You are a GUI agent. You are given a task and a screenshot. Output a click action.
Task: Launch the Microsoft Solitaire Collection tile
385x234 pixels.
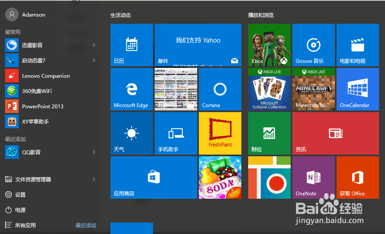(x=269, y=89)
